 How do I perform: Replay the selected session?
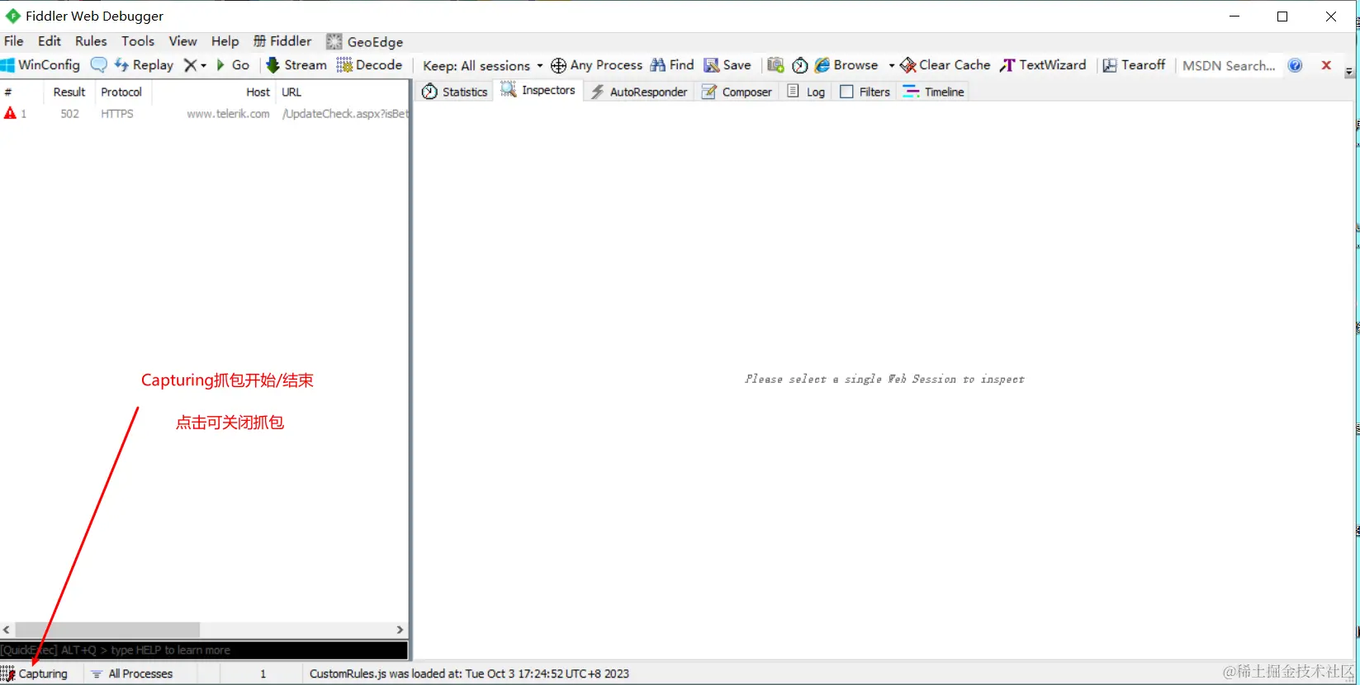pos(145,64)
